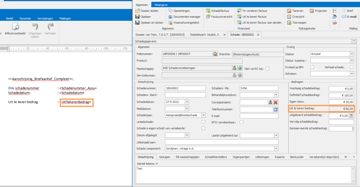This screenshot has height=187, width=360.
Task: Select correspondent with person icon
Action: 270,102
